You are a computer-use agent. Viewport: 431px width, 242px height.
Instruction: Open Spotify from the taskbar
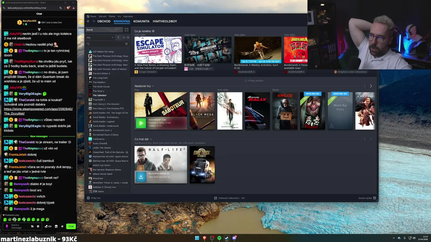219,238
